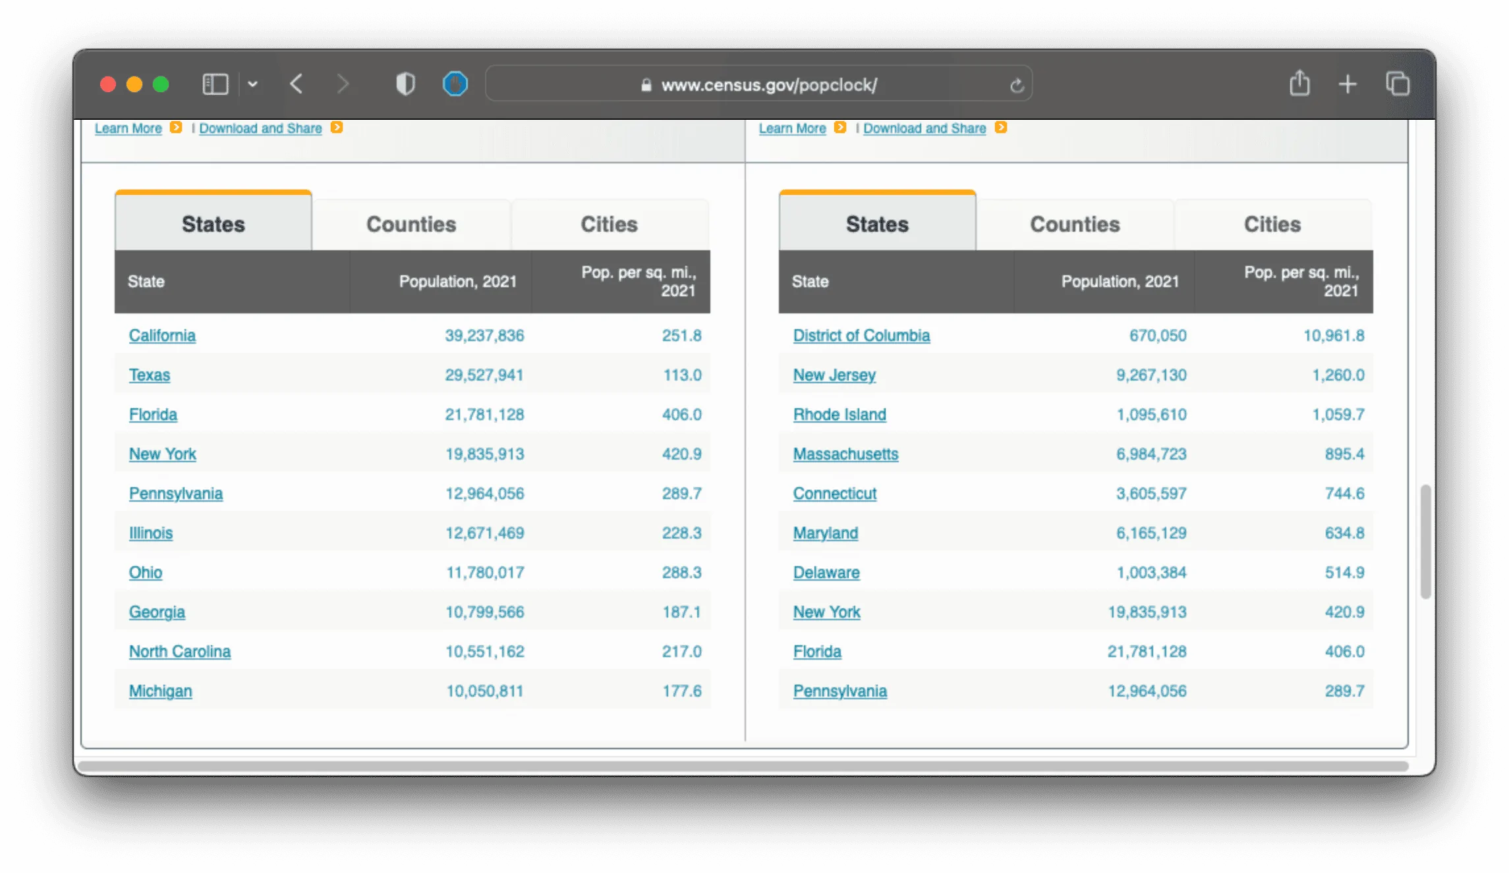
Task: Add a new tab with plus icon
Action: pyautogui.click(x=1348, y=84)
